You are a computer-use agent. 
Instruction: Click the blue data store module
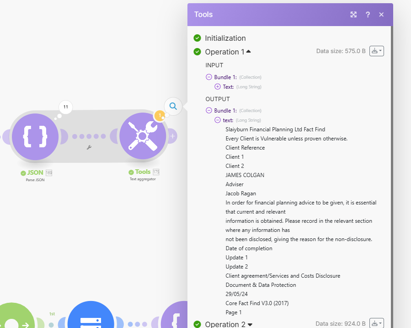[x=91, y=315]
